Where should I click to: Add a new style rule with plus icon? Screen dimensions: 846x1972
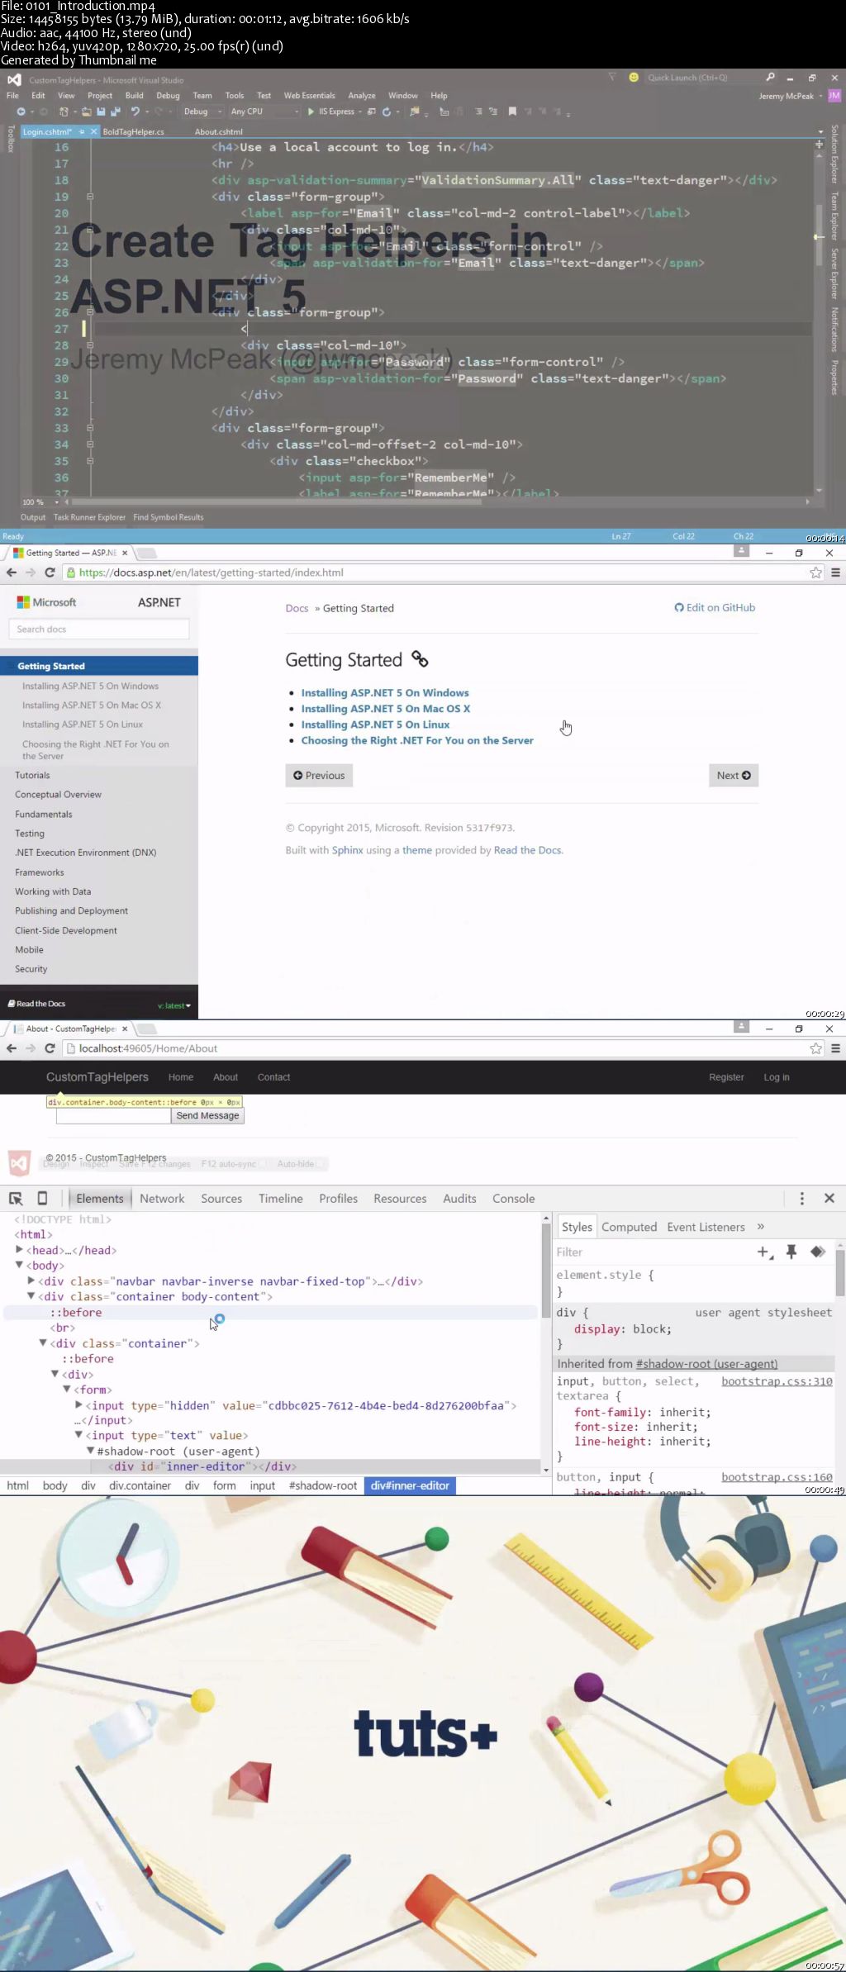[764, 1252]
